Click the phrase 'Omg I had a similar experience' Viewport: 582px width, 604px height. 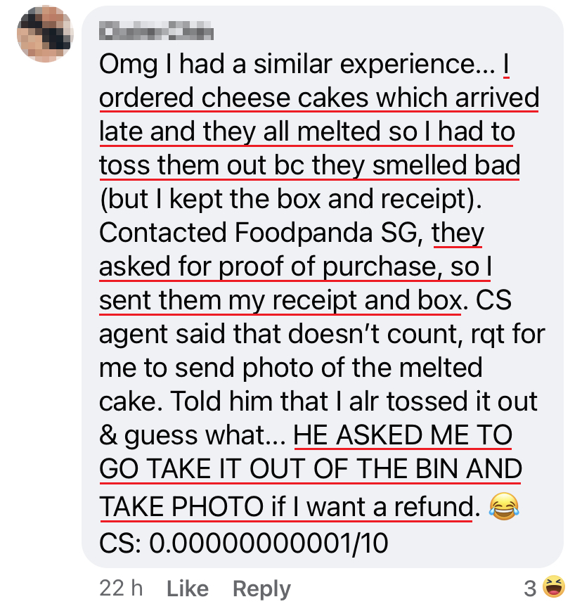(x=287, y=65)
